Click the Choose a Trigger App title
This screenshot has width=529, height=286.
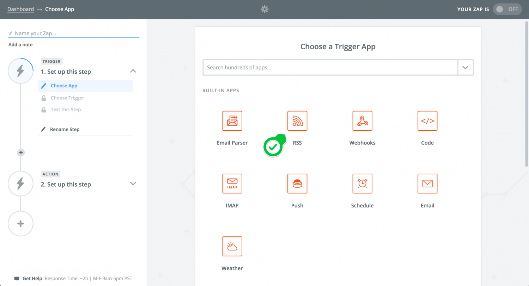(338, 46)
